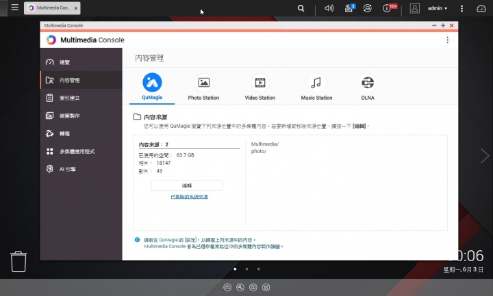This screenshot has height=296, width=493.
Task: Select the third desktop page dot
Action: (x=258, y=269)
